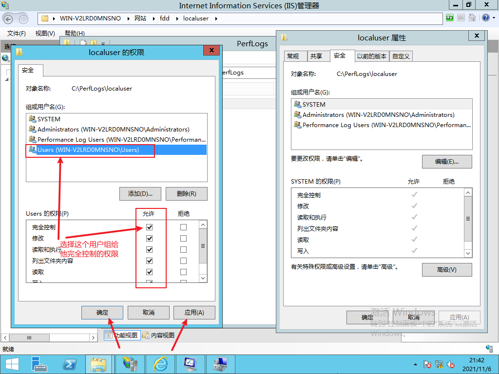Image resolution: width=499 pixels, height=374 pixels.
Task: Click the monitor checklist taskbar icon
Action: (191, 364)
